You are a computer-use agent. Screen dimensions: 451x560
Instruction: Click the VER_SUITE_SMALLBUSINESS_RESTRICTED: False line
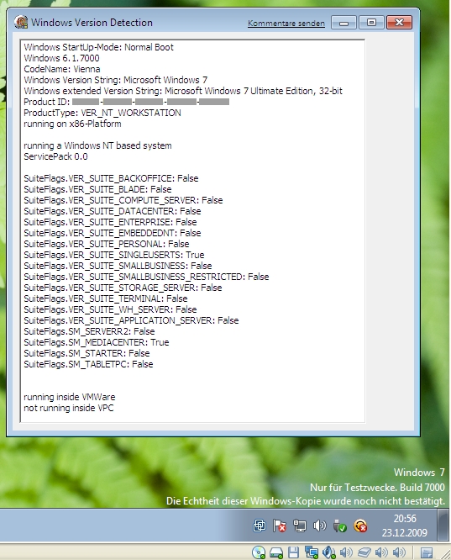click(x=146, y=277)
